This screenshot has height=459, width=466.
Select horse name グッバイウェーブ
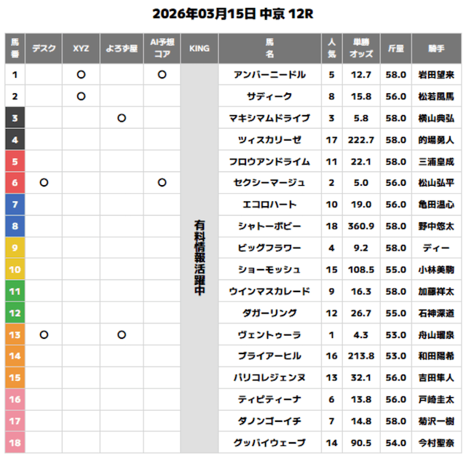(x=269, y=443)
